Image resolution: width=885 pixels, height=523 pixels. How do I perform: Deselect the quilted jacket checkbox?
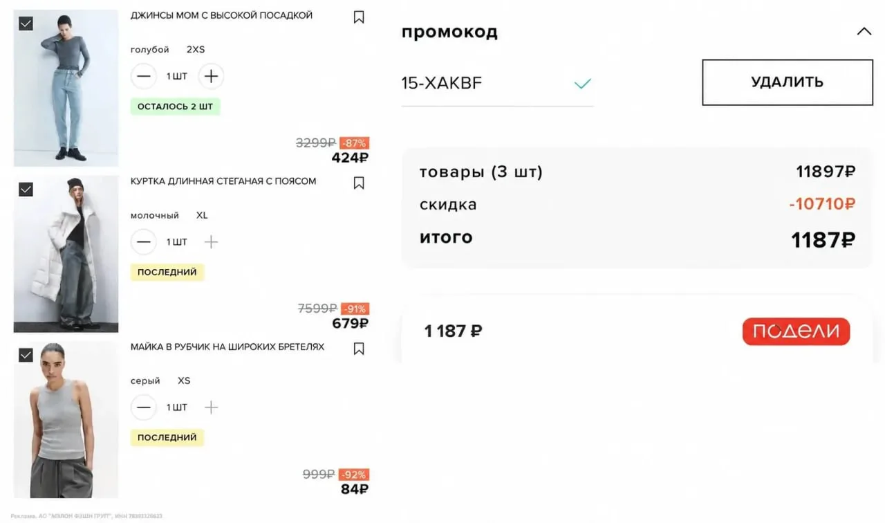(26, 189)
